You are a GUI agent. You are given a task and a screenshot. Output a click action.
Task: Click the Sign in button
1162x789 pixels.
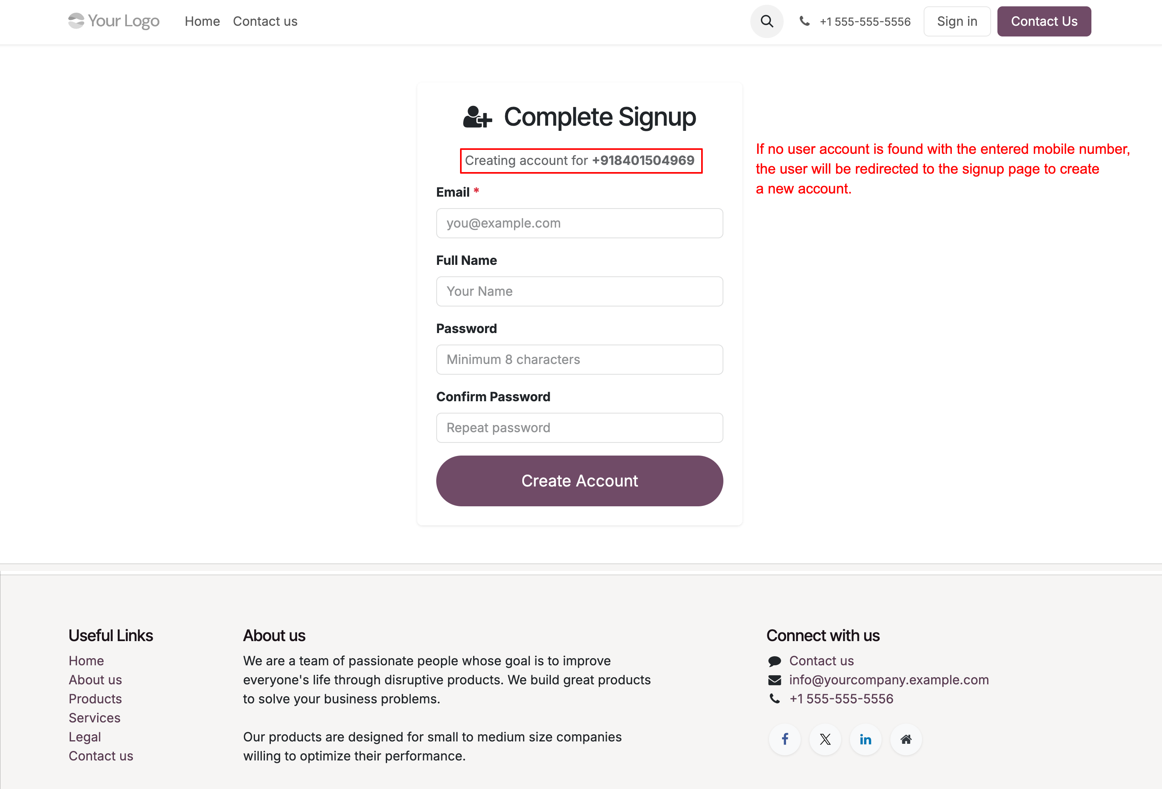click(957, 21)
